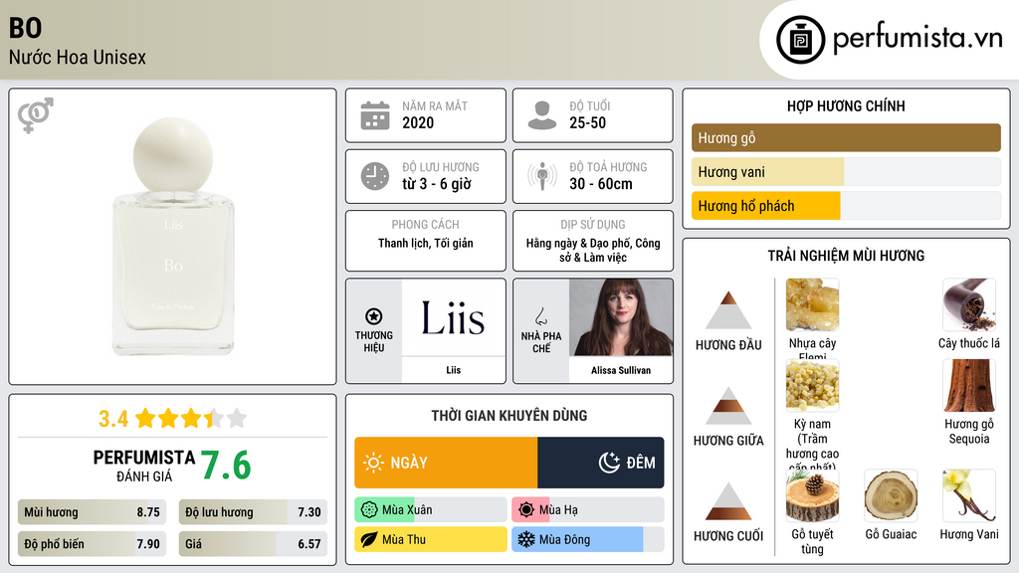Click the Ngày daytime usage bar
This screenshot has width=1019, height=573.
(x=446, y=463)
